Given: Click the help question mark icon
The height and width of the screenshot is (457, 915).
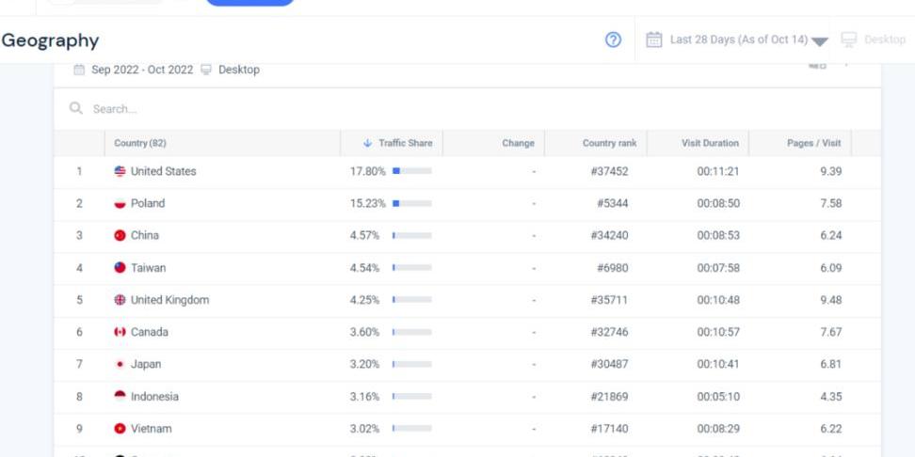Looking at the screenshot, I should tap(613, 39).
